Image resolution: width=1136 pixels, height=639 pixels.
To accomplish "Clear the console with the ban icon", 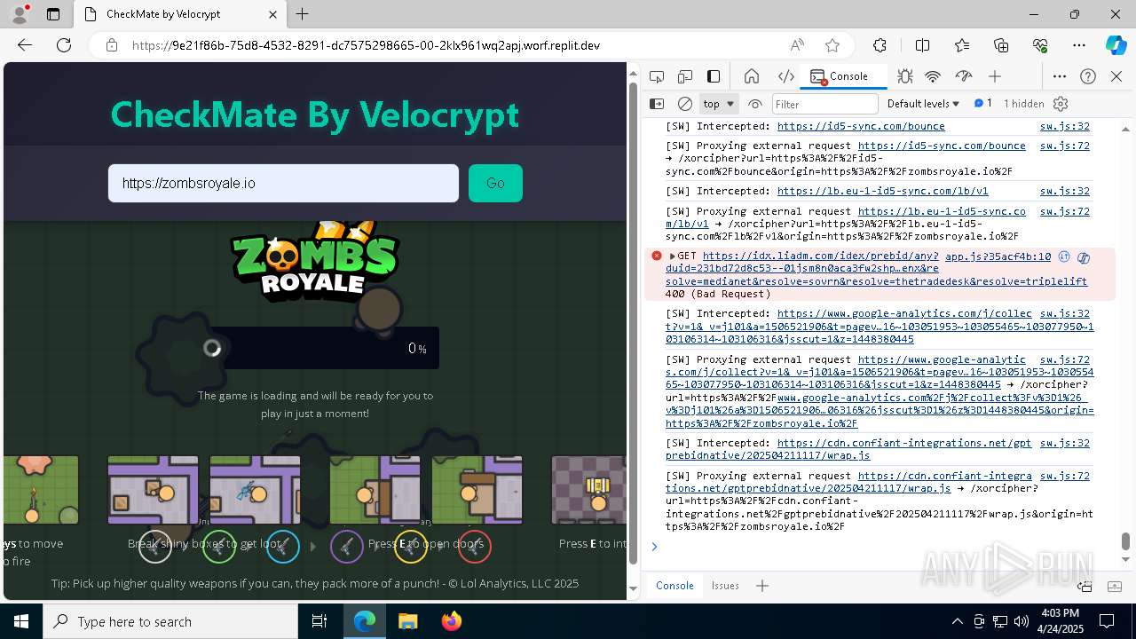I will point(685,104).
